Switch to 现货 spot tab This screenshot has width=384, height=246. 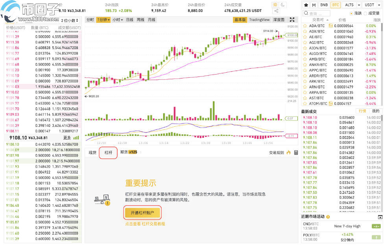click(93, 153)
